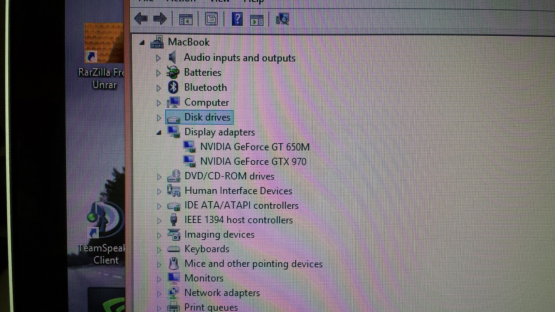The image size is (555, 312).
Task: Expand Mice and other pointing devices
Action: (x=159, y=264)
